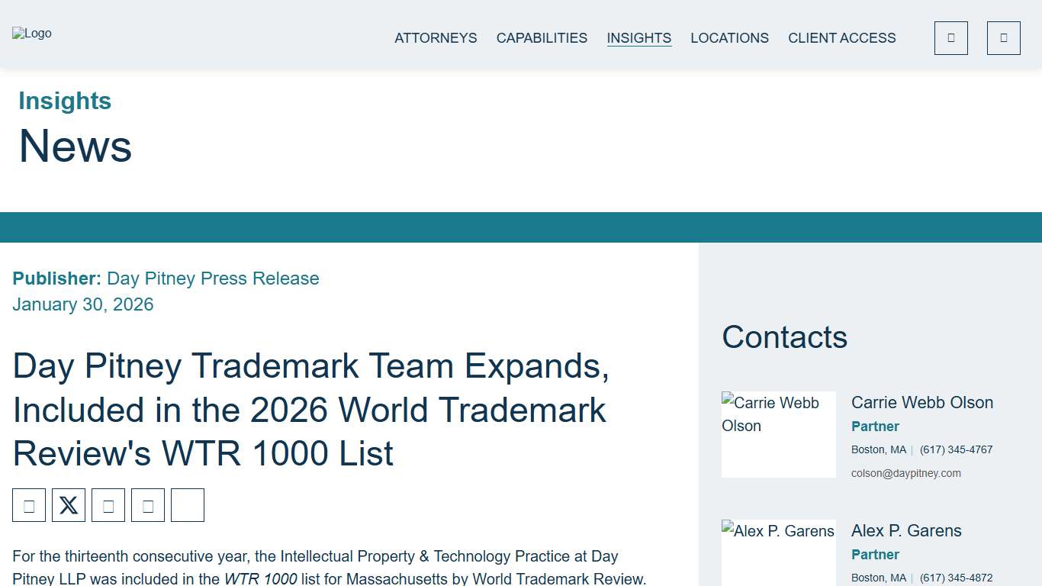
Task: Return to Insights via the breadcrumb link
Action: (65, 100)
